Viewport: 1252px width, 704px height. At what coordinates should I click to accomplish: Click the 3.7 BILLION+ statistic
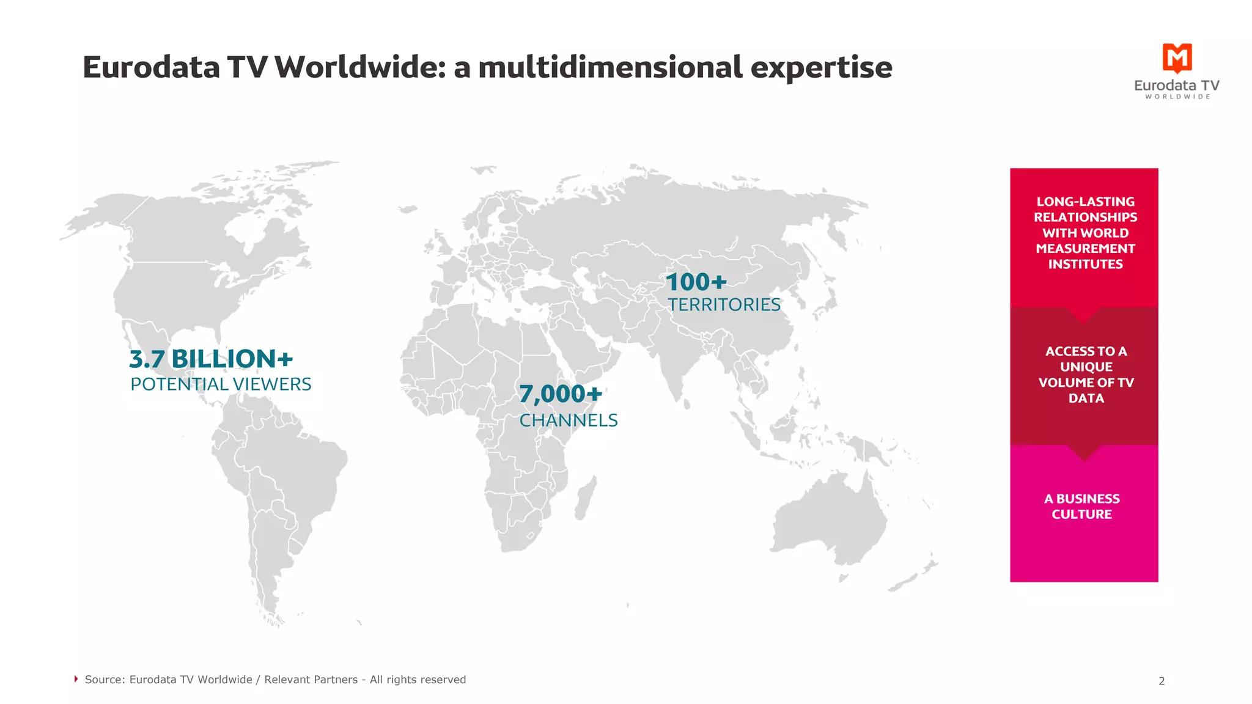click(211, 359)
